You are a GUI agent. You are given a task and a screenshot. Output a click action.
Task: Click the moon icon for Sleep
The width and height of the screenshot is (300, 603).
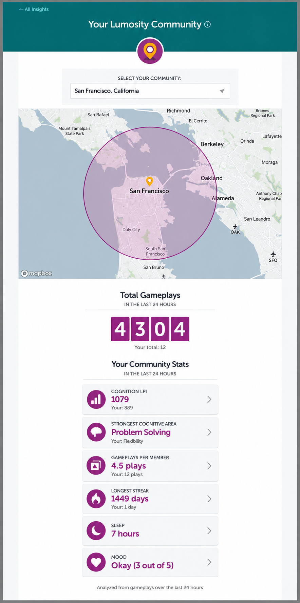tap(96, 530)
